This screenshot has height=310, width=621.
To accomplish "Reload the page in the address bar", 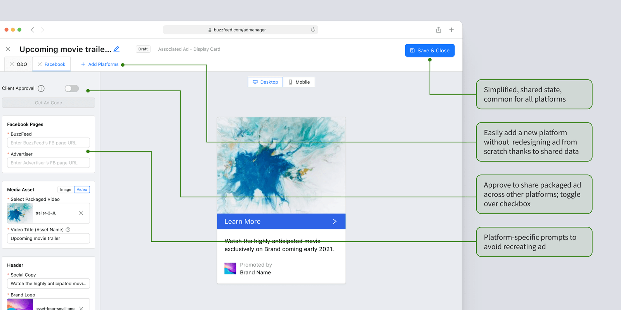I will [313, 30].
